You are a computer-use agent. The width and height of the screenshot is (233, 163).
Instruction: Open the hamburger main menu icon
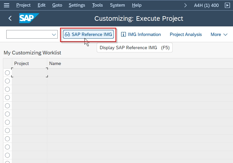[7, 5]
